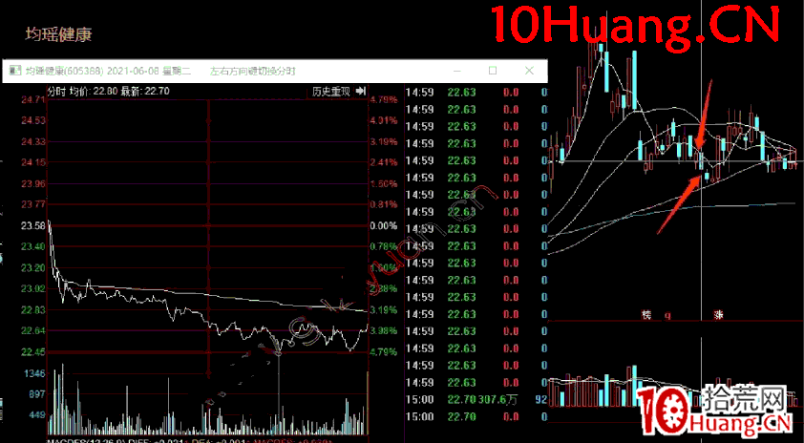Click the 2.38% percent axis label

[384, 288]
